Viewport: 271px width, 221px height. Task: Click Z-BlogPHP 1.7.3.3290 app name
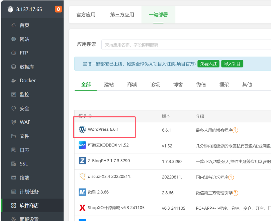coord(109,161)
